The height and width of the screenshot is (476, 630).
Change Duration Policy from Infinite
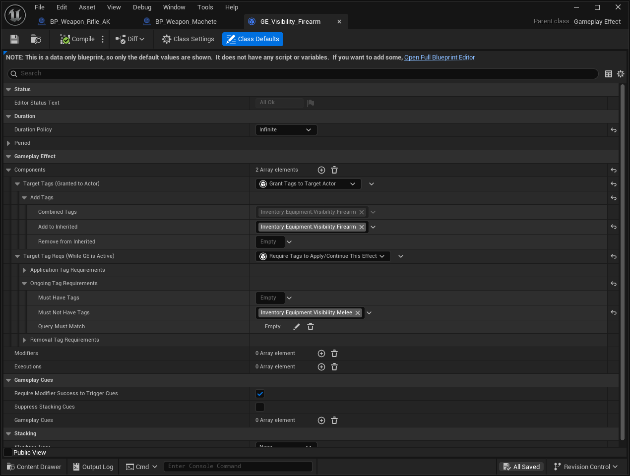(x=286, y=129)
